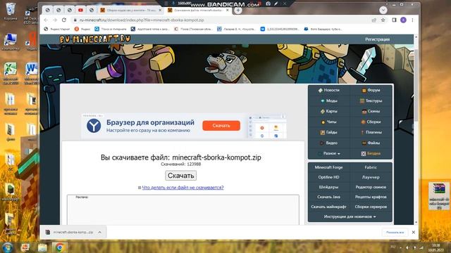Close the active Скачивание файла tab

pos(228,11)
